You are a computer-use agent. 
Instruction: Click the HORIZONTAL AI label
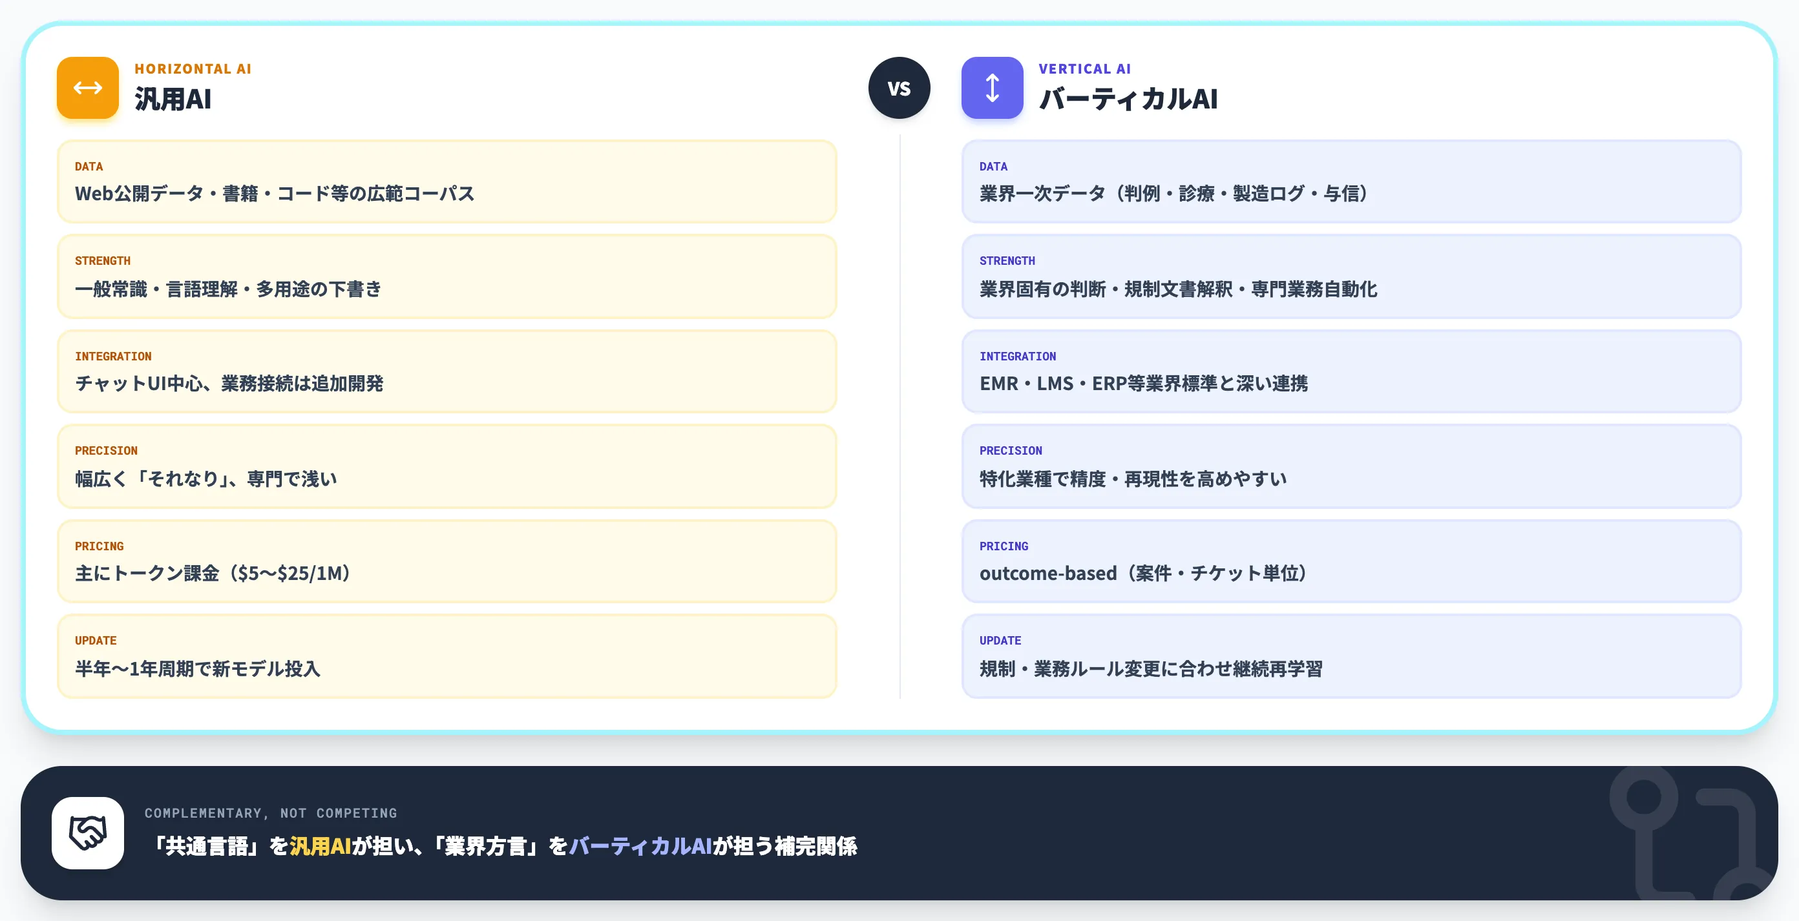tap(193, 68)
